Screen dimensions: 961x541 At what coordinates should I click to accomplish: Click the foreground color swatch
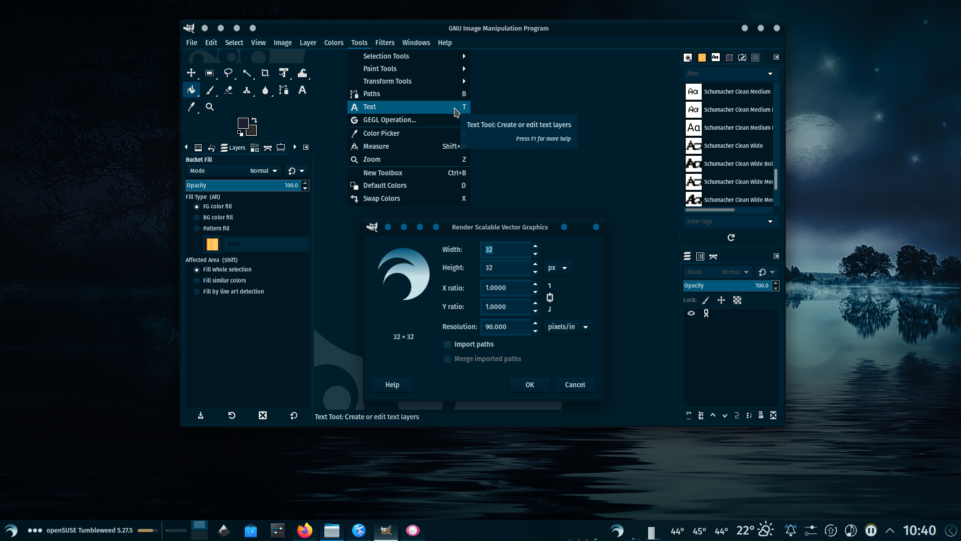(x=243, y=123)
